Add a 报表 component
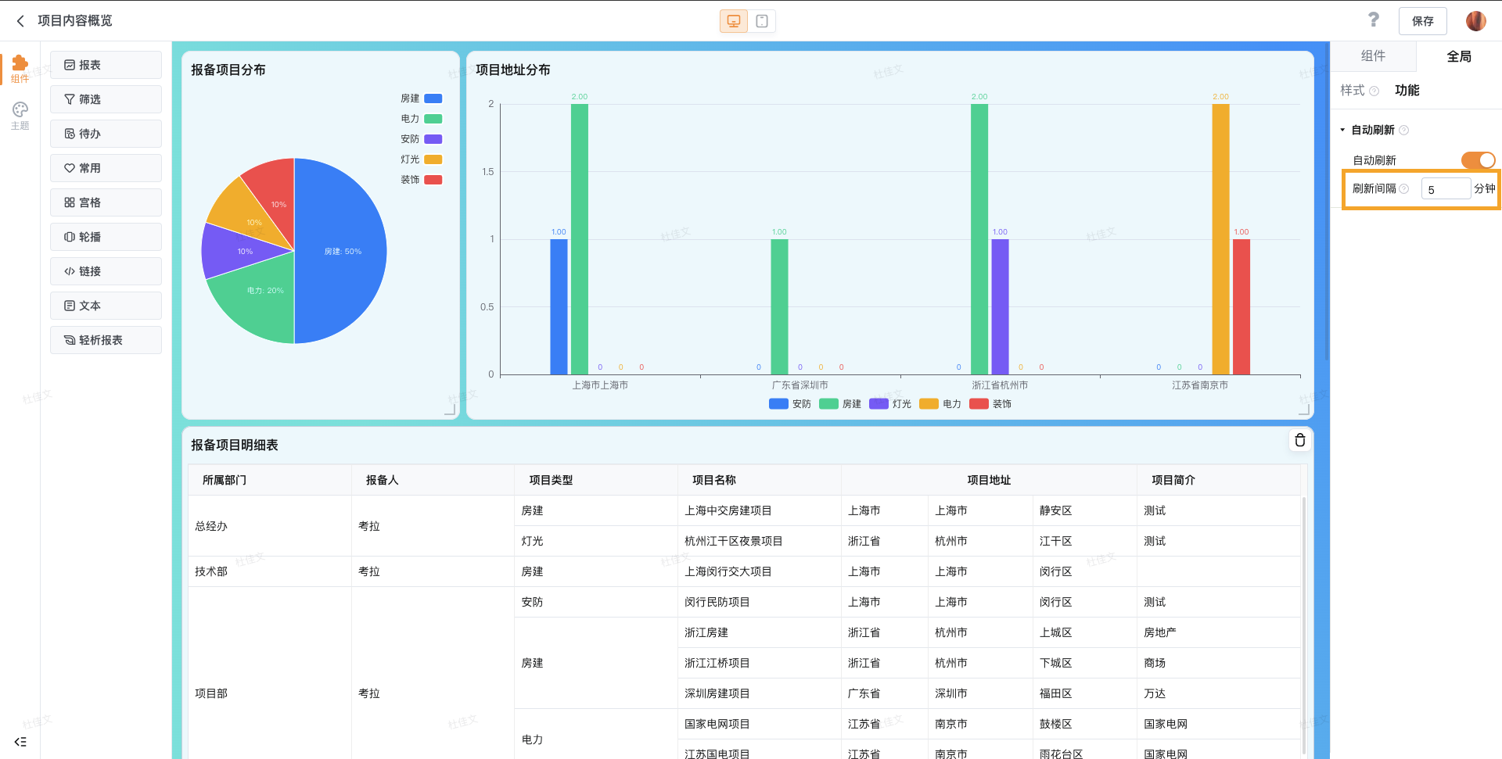Viewport: 1502px width, 759px height. click(x=106, y=65)
